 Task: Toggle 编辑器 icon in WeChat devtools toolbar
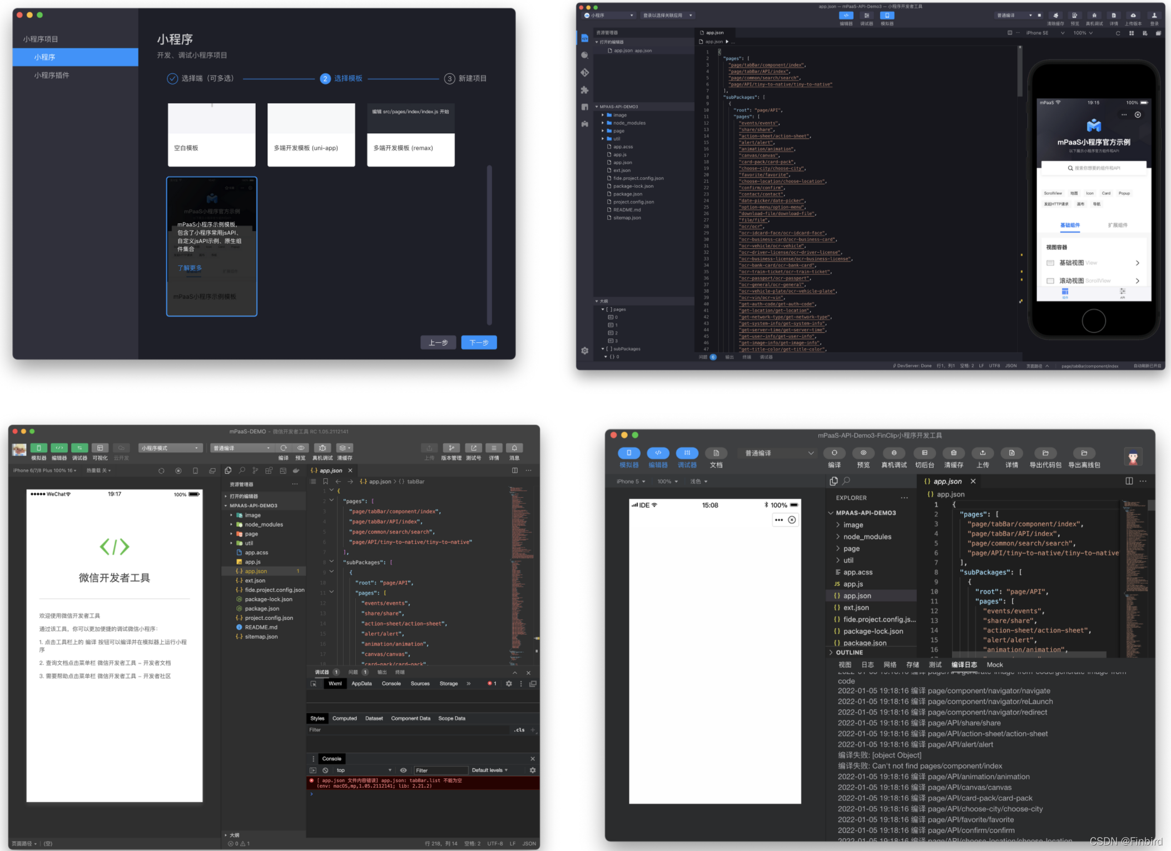[59, 448]
